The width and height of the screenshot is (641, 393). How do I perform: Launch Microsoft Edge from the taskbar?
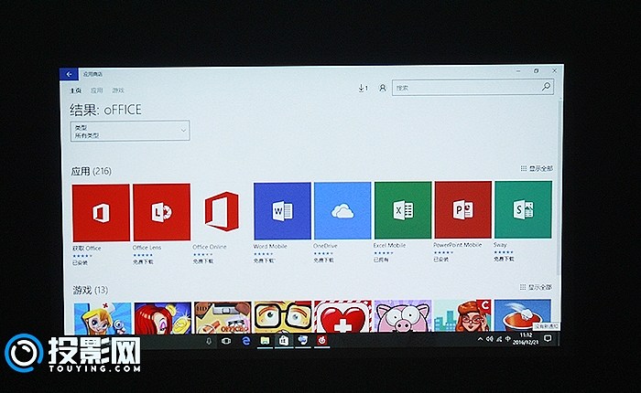point(245,341)
